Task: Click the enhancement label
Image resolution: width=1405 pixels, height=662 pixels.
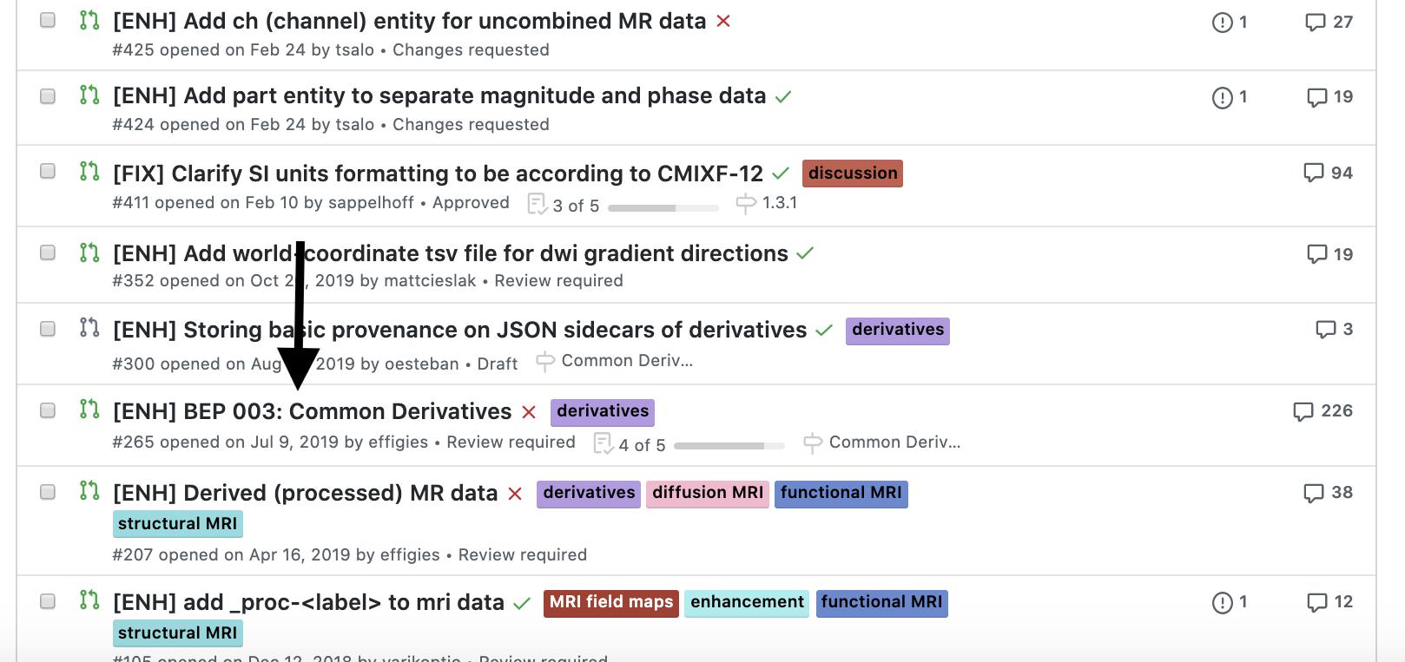Action: 747,602
